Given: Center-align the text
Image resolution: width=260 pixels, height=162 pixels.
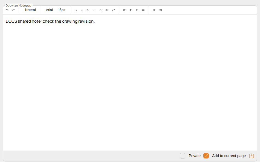Looking at the screenshot, I should point(131,10).
